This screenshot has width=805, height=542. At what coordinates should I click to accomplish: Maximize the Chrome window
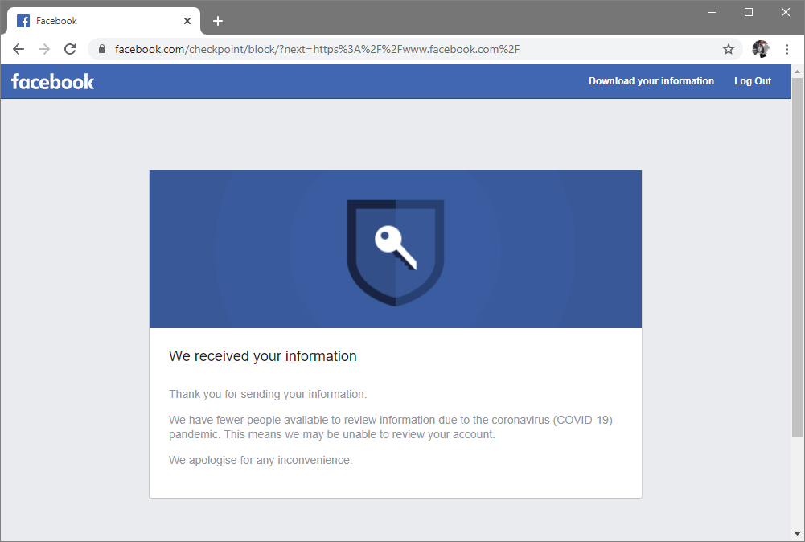click(749, 12)
